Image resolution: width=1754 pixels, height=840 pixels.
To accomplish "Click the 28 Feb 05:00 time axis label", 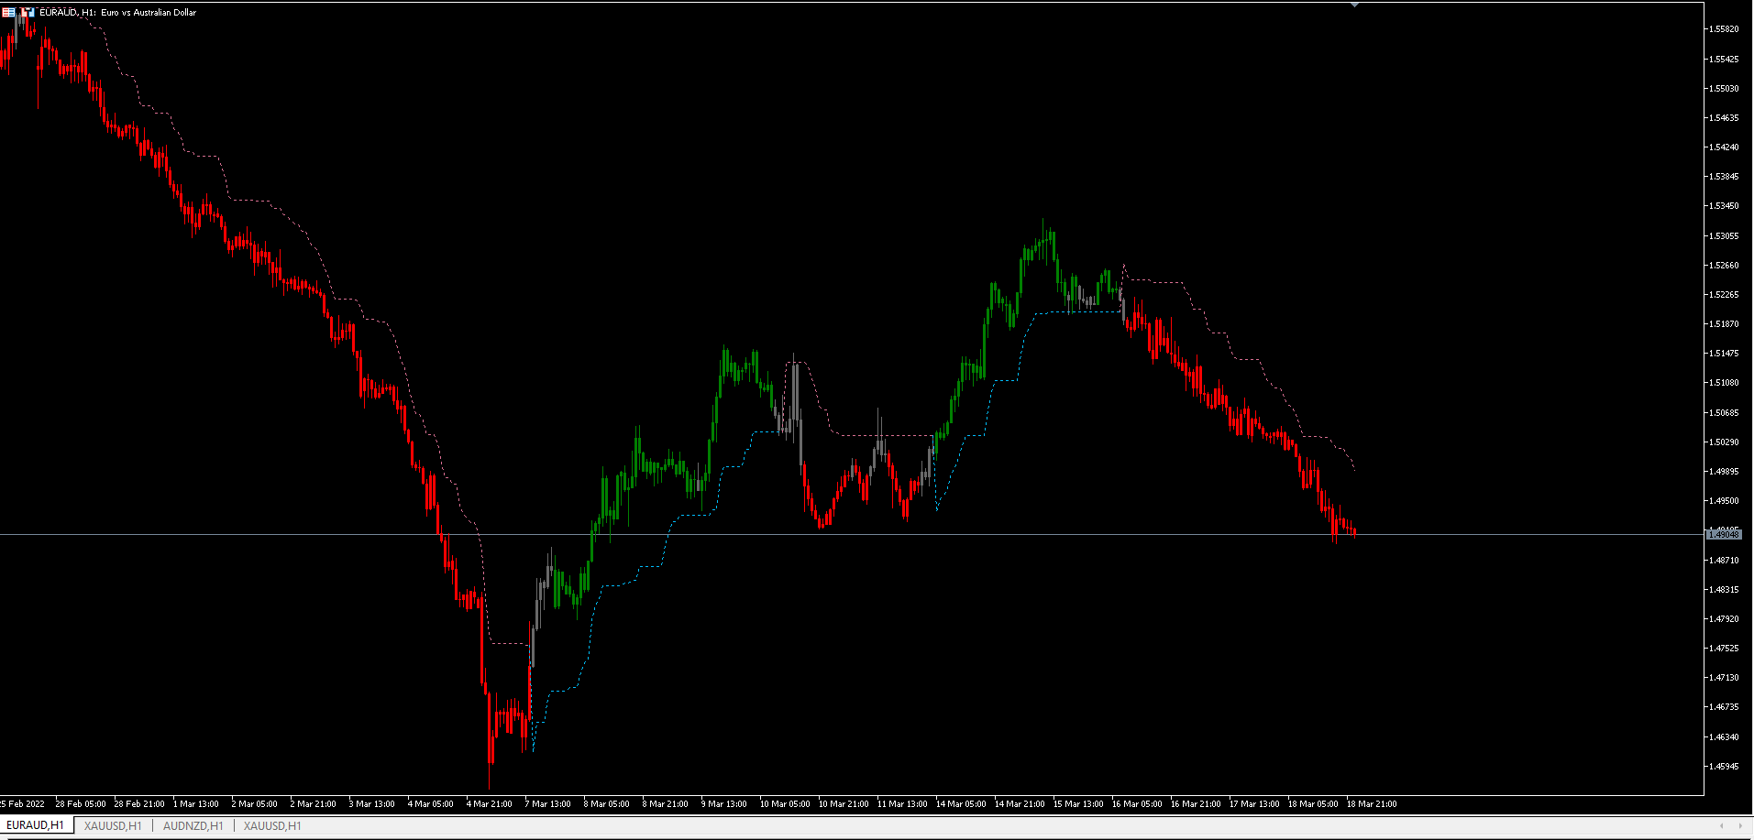I will coord(81,803).
